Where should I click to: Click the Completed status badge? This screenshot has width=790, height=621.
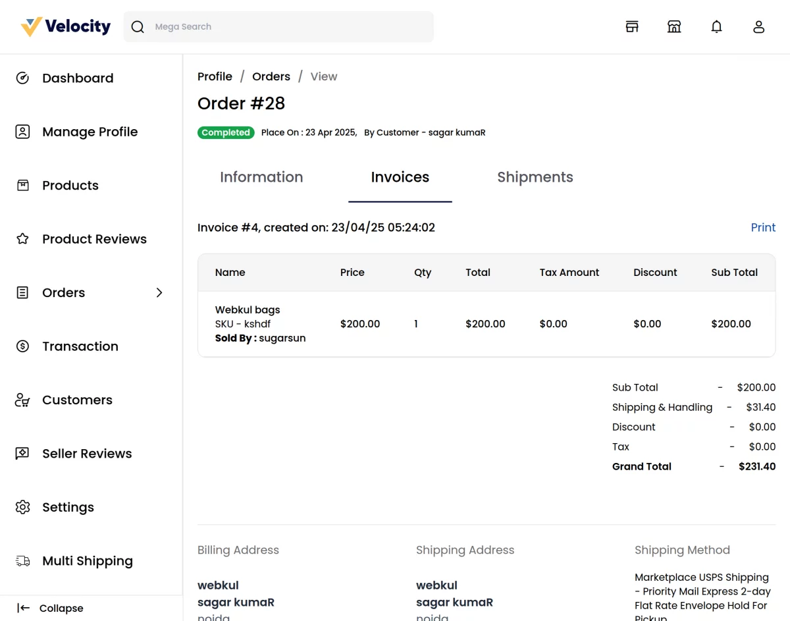pyautogui.click(x=226, y=132)
